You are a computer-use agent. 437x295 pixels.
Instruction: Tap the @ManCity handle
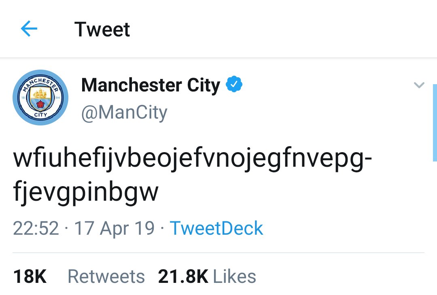coord(124,113)
